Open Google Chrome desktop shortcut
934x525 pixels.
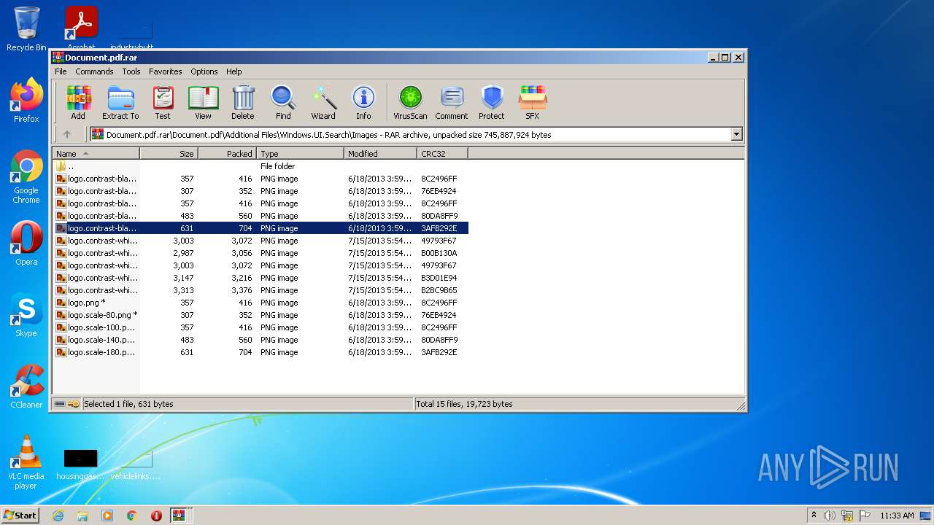(x=26, y=176)
